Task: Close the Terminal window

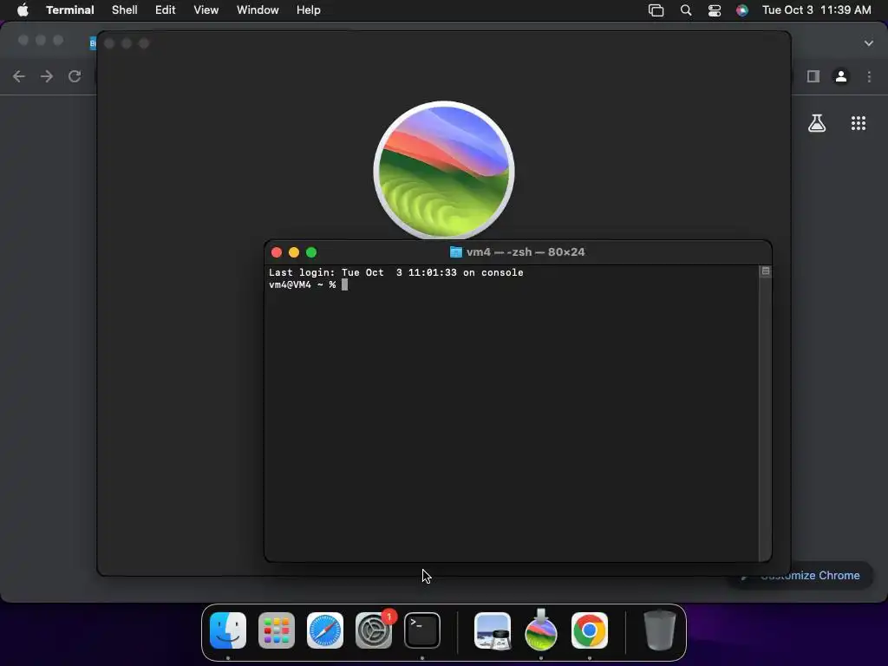Action: pos(277,252)
